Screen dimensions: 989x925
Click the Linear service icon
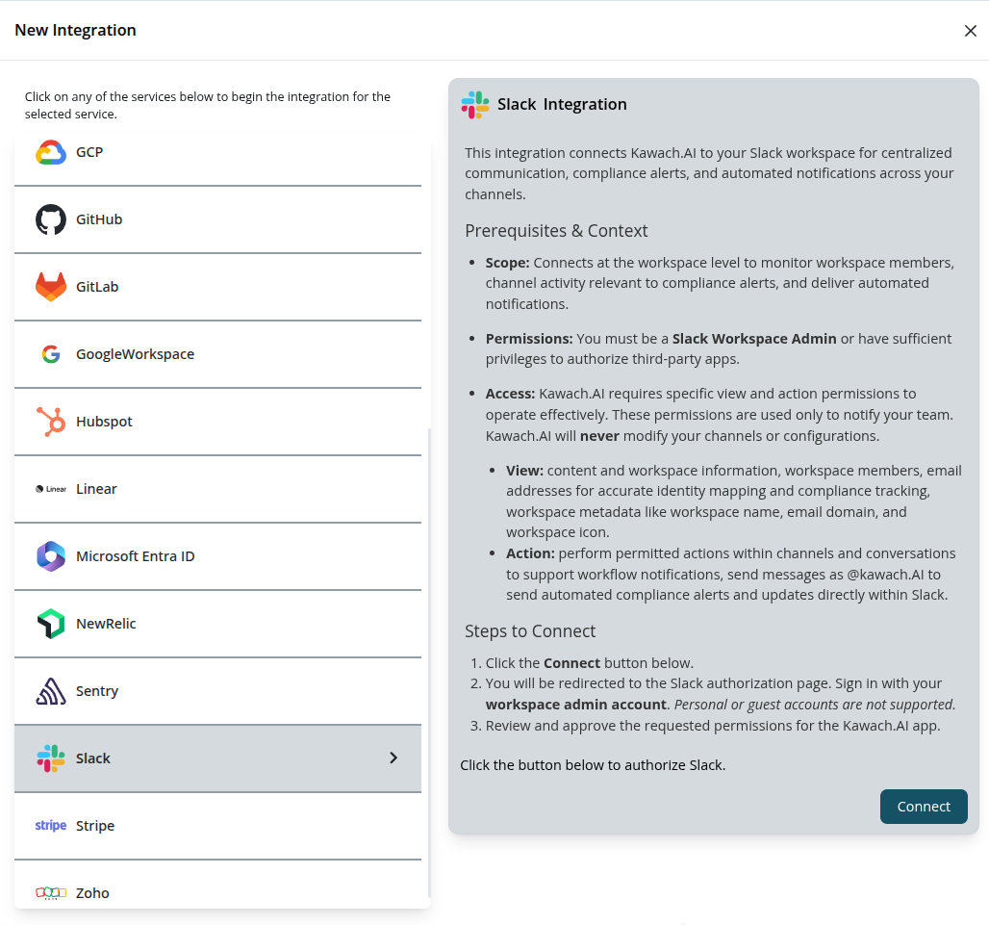coord(50,488)
